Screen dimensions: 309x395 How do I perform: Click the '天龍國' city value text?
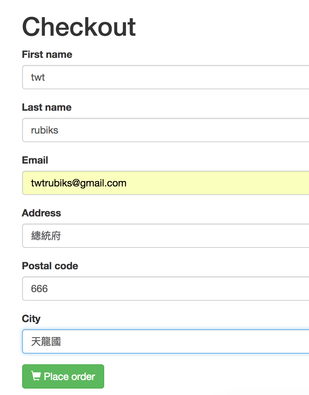[46, 341]
